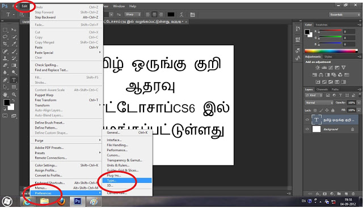The image size is (363, 209).
Task: Toggle the lock all layer icon
Action: point(333,110)
